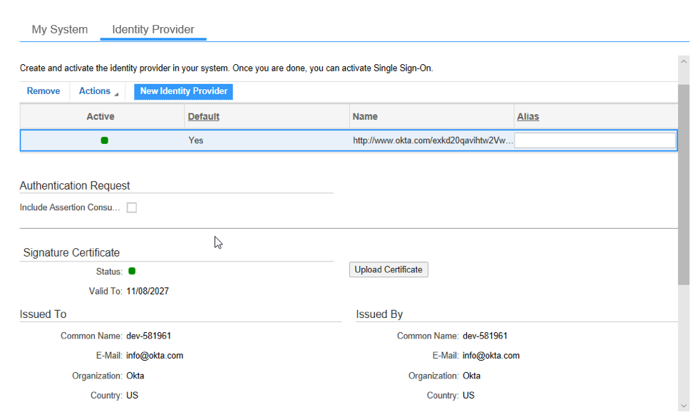Viewport: 695px width, 412px height.
Task: Click inside the Alias input field
Action: click(x=595, y=140)
